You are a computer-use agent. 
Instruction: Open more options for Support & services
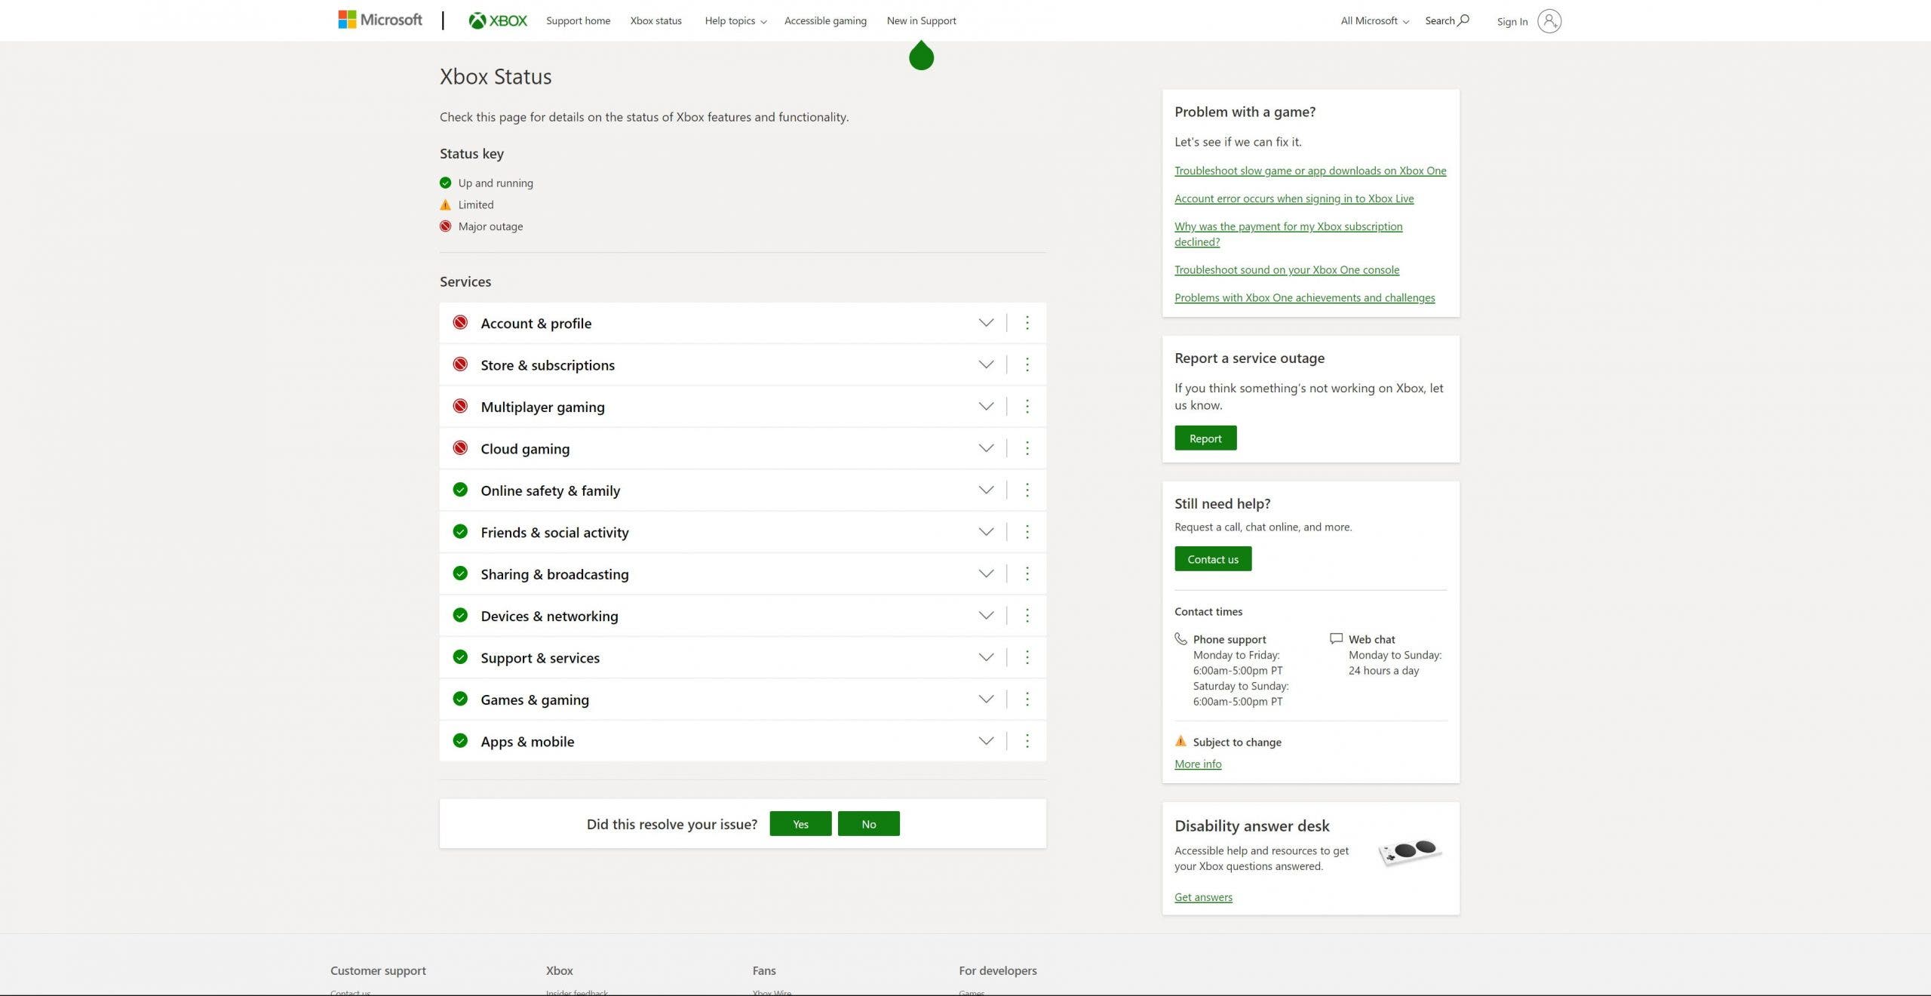1027,657
